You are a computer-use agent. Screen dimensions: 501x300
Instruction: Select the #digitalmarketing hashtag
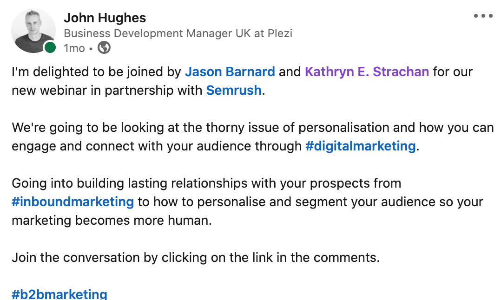coord(361,146)
